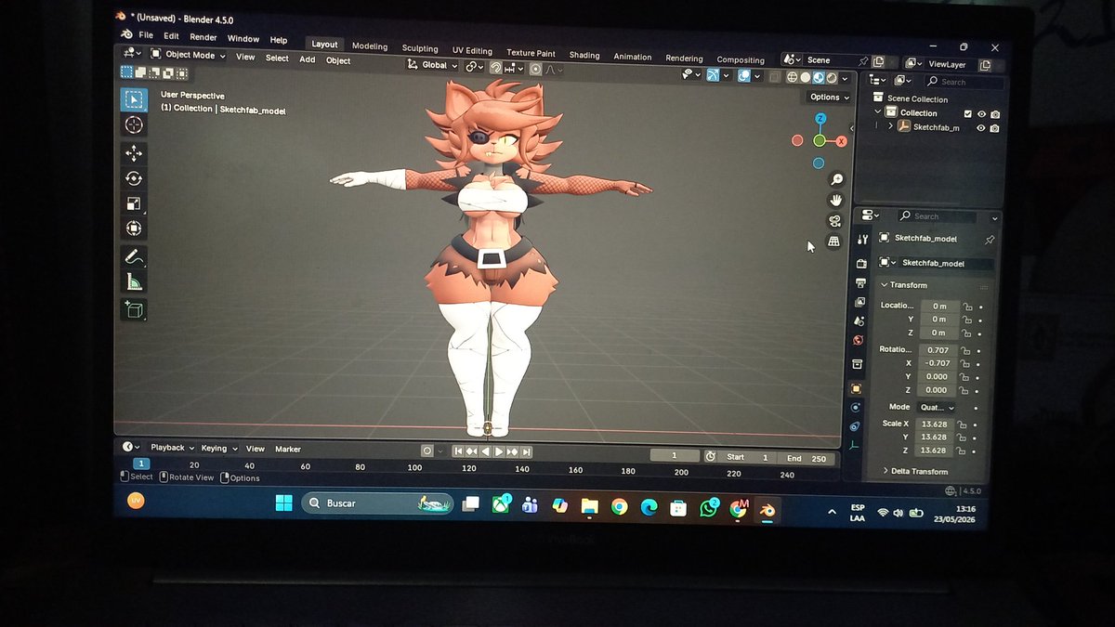Toggle Collection exclude checkbox in outliner
Viewport: 1115px width, 627px height.
point(967,113)
